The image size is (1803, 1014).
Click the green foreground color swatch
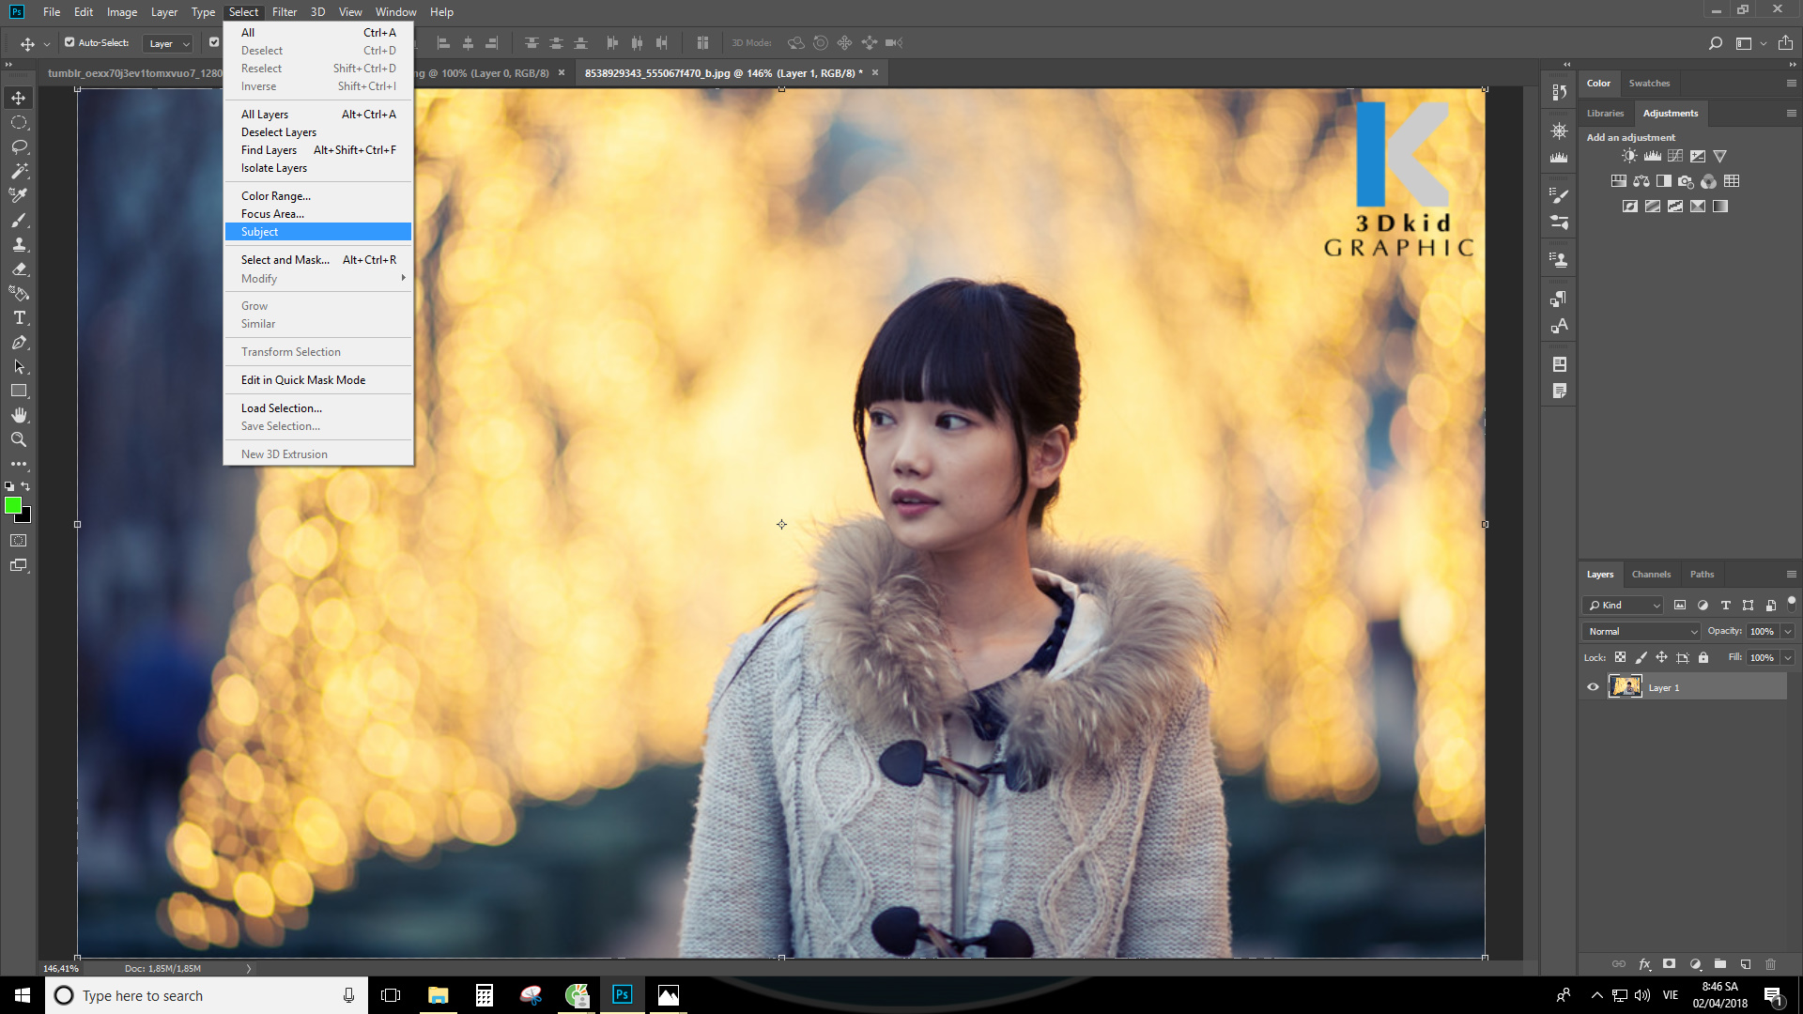(x=13, y=506)
